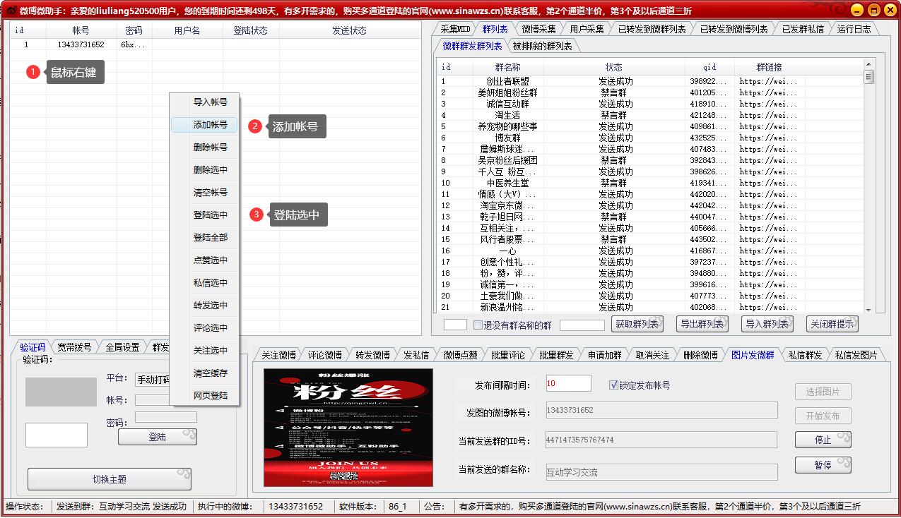
Task: Click the captcha text input box
Action: click(x=57, y=435)
